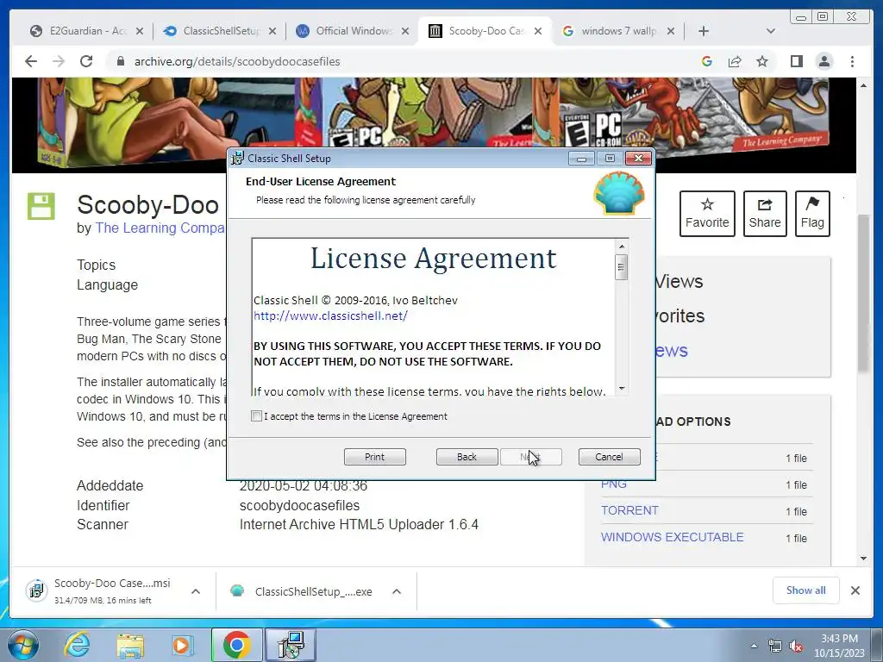Share this archive.org item
Viewport: 883px width, 662px height.
tap(765, 214)
